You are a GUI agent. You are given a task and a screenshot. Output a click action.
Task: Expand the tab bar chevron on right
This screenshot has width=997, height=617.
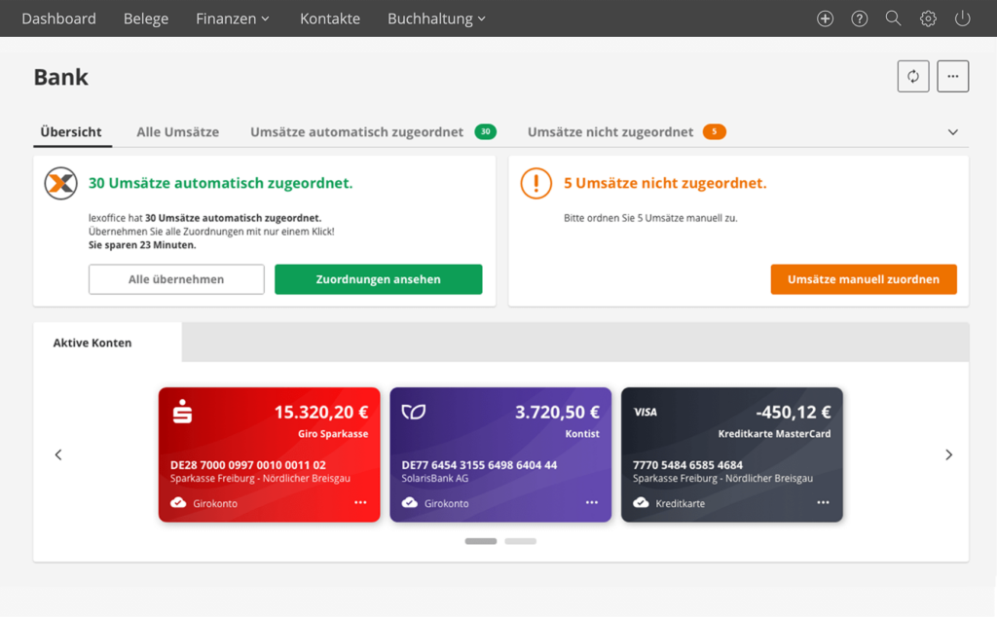coord(952,132)
